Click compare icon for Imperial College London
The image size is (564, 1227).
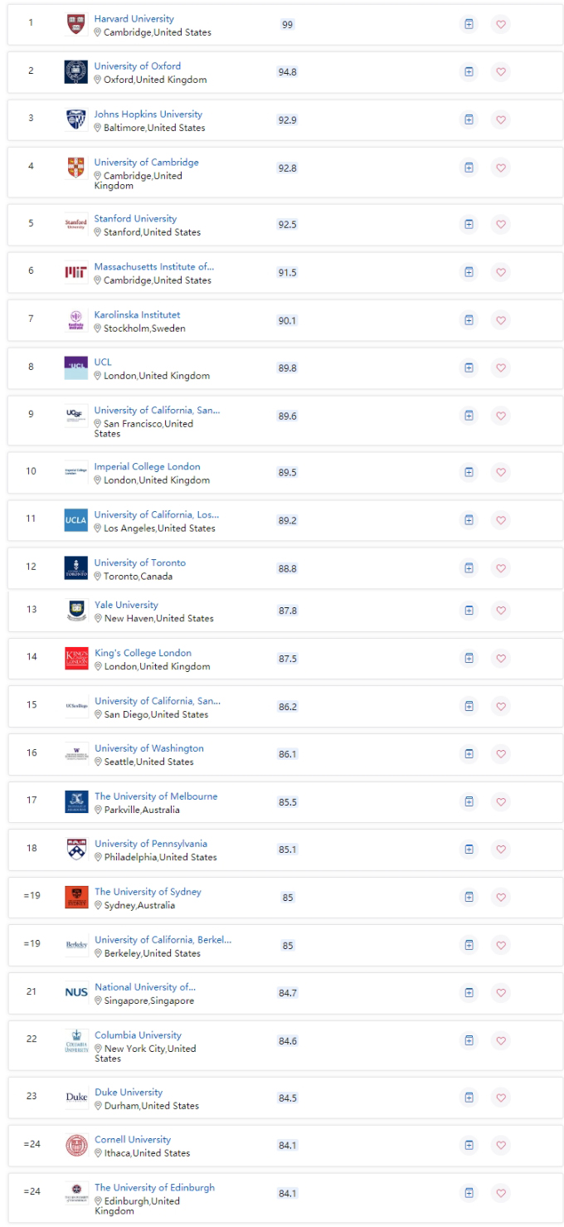(x=469, y=472)
